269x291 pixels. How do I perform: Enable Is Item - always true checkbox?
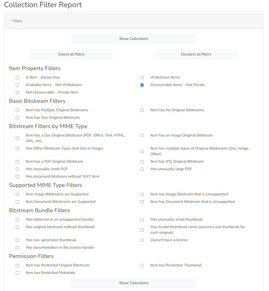click(x=17, y=78)
